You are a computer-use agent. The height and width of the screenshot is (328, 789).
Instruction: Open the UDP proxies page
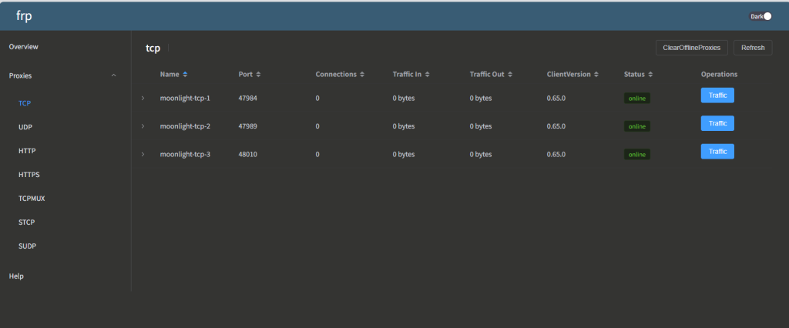tap(25, 127)
